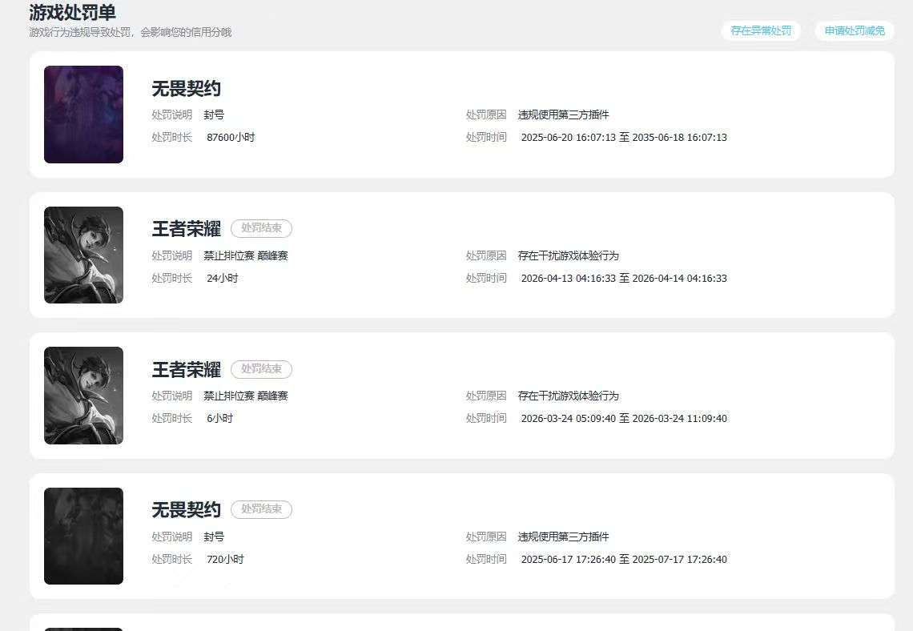The width and height of the screenshot is (913, 631).
Task: Click the 处罚结束 badge on the 24小时 王者荣耀 card
Action: point(261,228)
